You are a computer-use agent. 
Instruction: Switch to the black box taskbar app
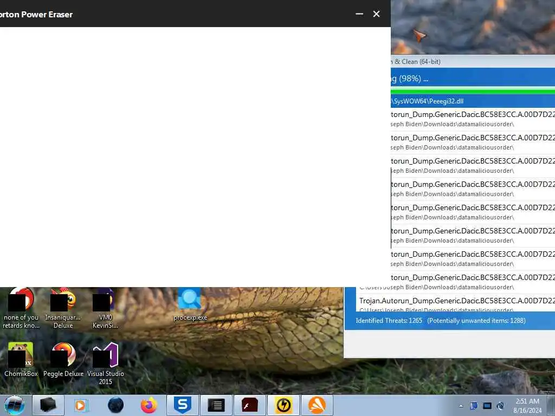pyautogui.click(x=48, y=405)
